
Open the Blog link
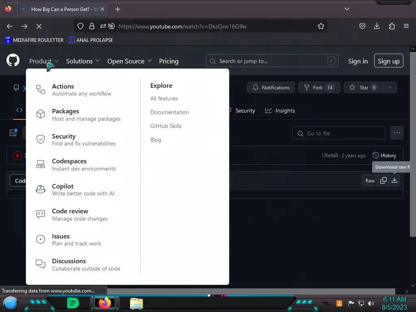pyautogui.click(x=156, y=140)
